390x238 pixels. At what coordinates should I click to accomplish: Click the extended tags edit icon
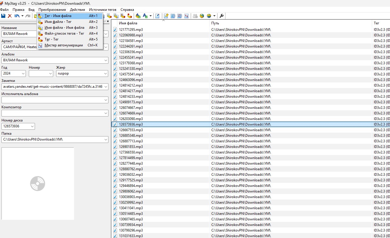click(158, 16)
